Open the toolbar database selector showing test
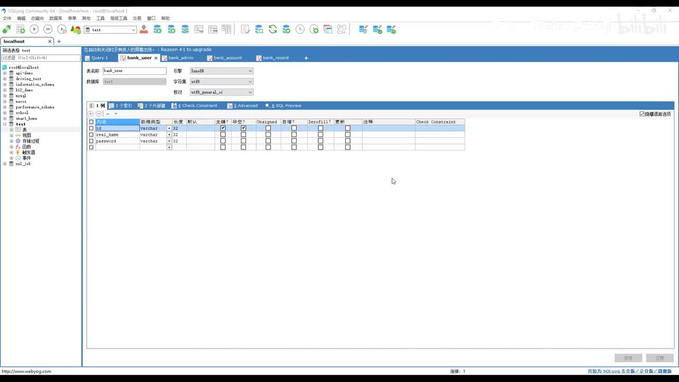The image size is (679, 382). click(x=110, y=30)
